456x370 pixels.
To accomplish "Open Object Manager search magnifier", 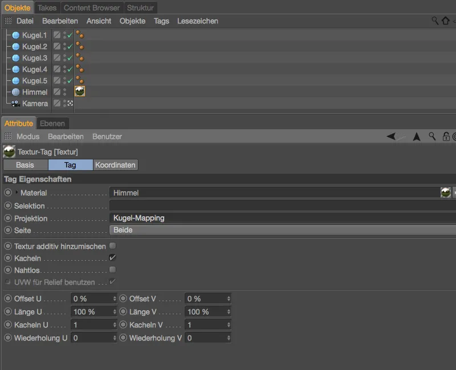I will [x=435, y=20].
